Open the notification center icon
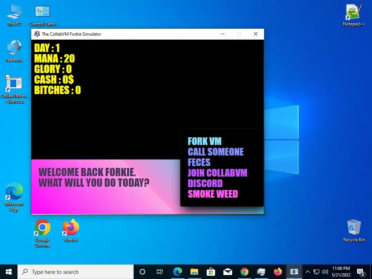Image resolution: width=372 pixels, height=279 pixels. pyautogui.click(x=361, y=272)
